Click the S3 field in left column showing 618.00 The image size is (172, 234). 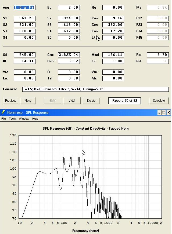pos(24,31)
